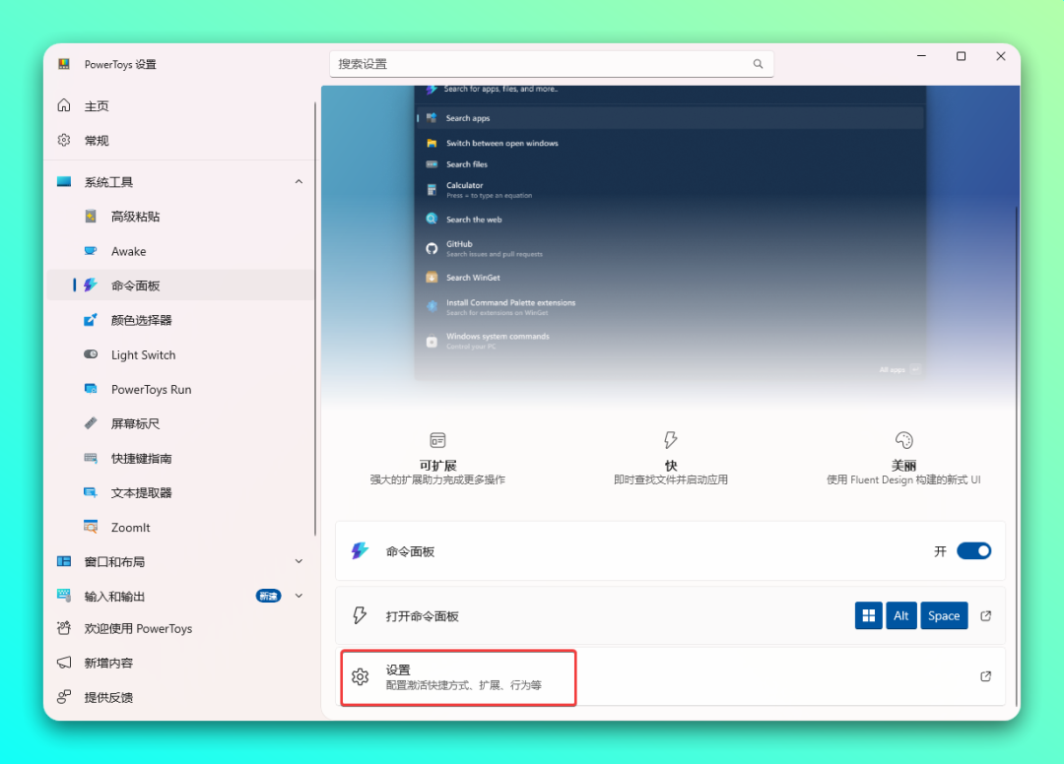Screen dimensions: 1064x764
Task: Click the Space shortcut key button
Action: tap(943, 616)
